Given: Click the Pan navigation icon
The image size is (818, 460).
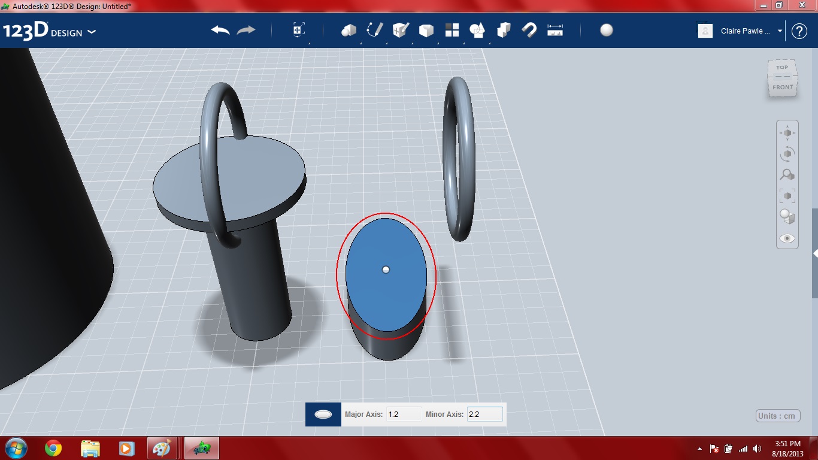Looking at the screenshot, I should [787, 133].
